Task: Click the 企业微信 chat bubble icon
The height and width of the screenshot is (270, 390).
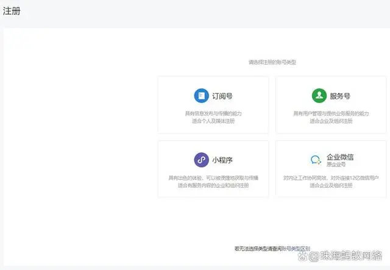Action: tap(316, 160)
